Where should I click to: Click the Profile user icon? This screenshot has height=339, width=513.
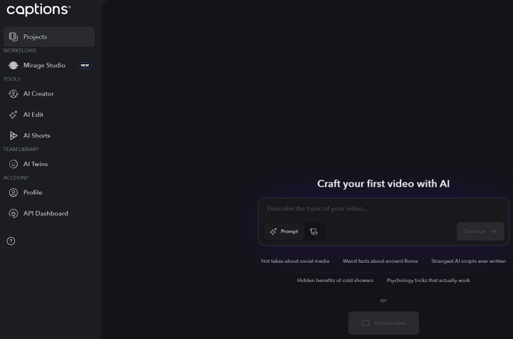(x=13, y=192)
